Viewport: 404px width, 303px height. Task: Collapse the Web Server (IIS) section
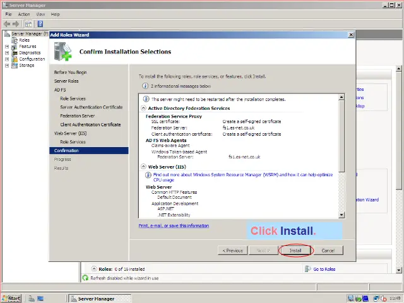pyautogui.click(x=143, y=167)
